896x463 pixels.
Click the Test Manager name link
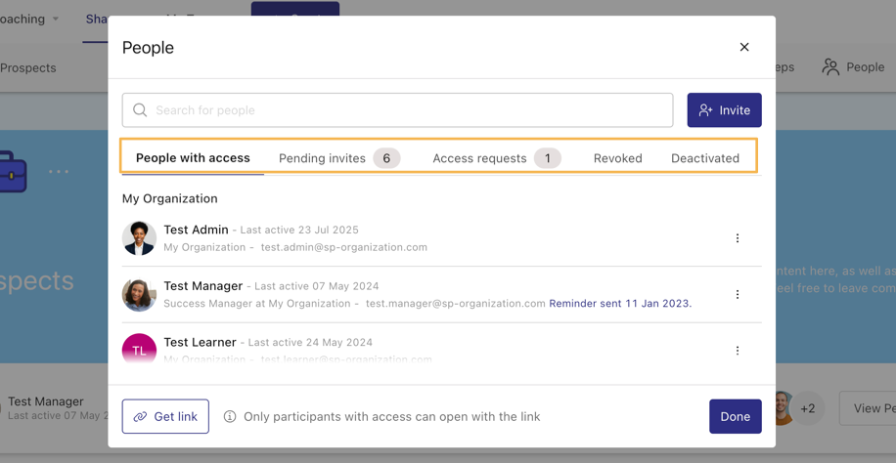[x=202, y=286]
